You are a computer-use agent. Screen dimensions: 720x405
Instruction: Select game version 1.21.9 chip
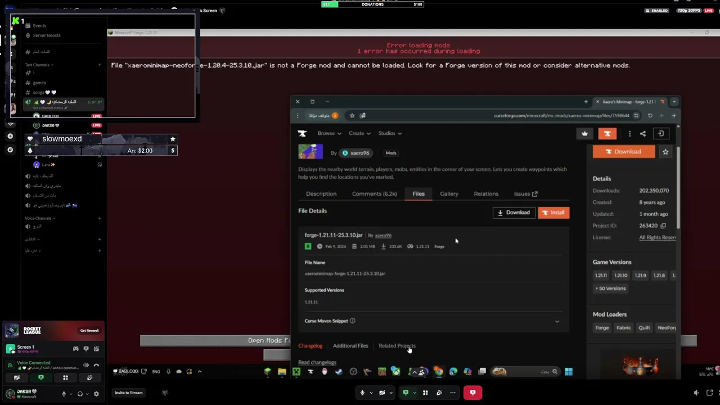(x=640, y=276)
